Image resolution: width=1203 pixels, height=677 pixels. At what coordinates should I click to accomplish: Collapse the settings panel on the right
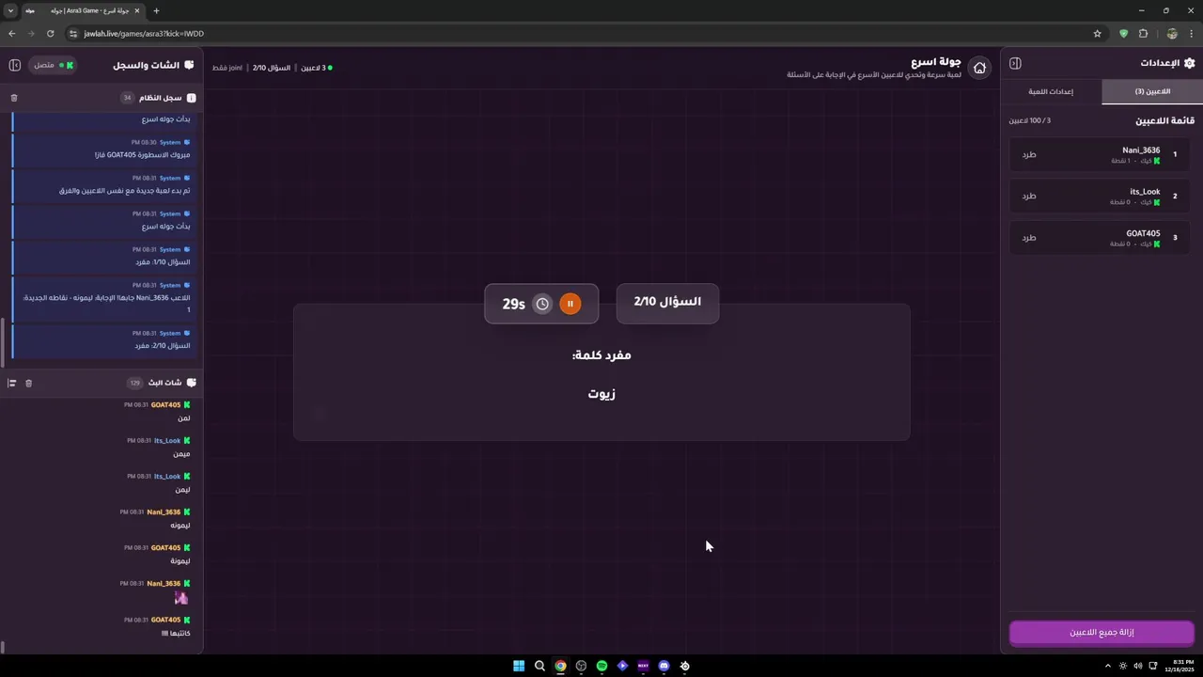tap(1015, 63)
